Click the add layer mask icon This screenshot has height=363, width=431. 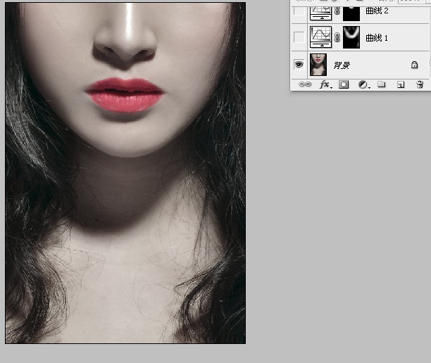click(x=344, y=84)
